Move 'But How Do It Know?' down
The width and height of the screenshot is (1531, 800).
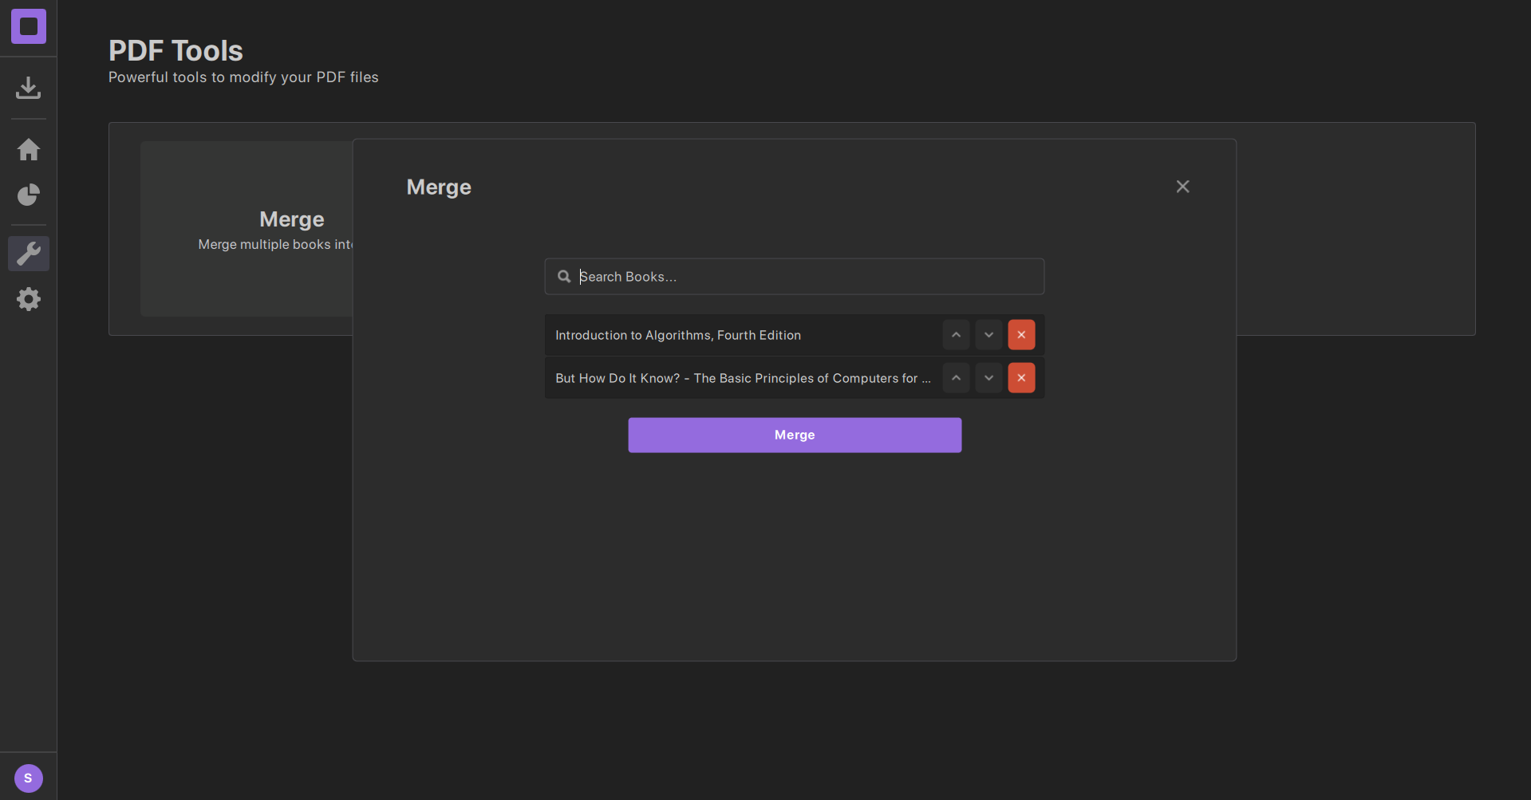tap(988, 378)
